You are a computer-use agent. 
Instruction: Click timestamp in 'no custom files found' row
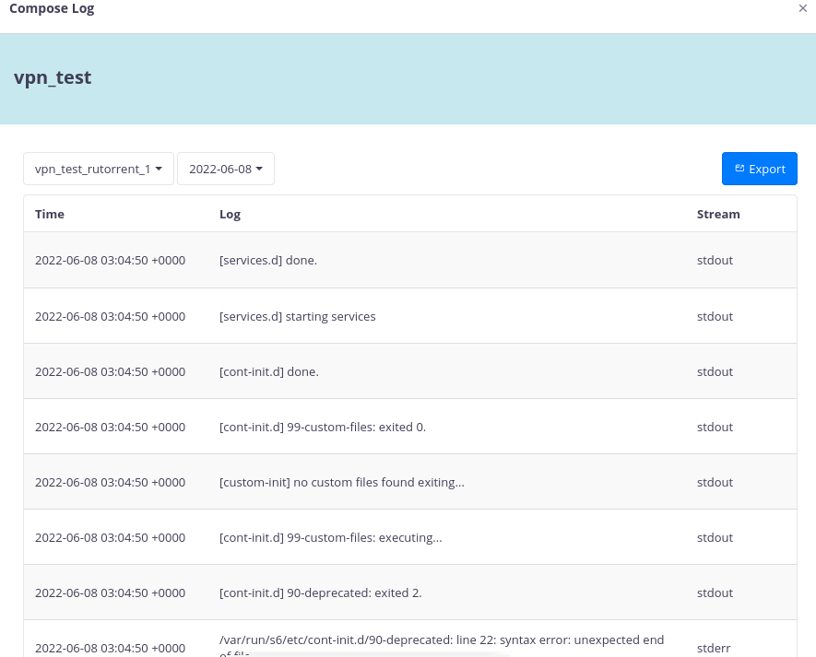click(x=110, y=482)
